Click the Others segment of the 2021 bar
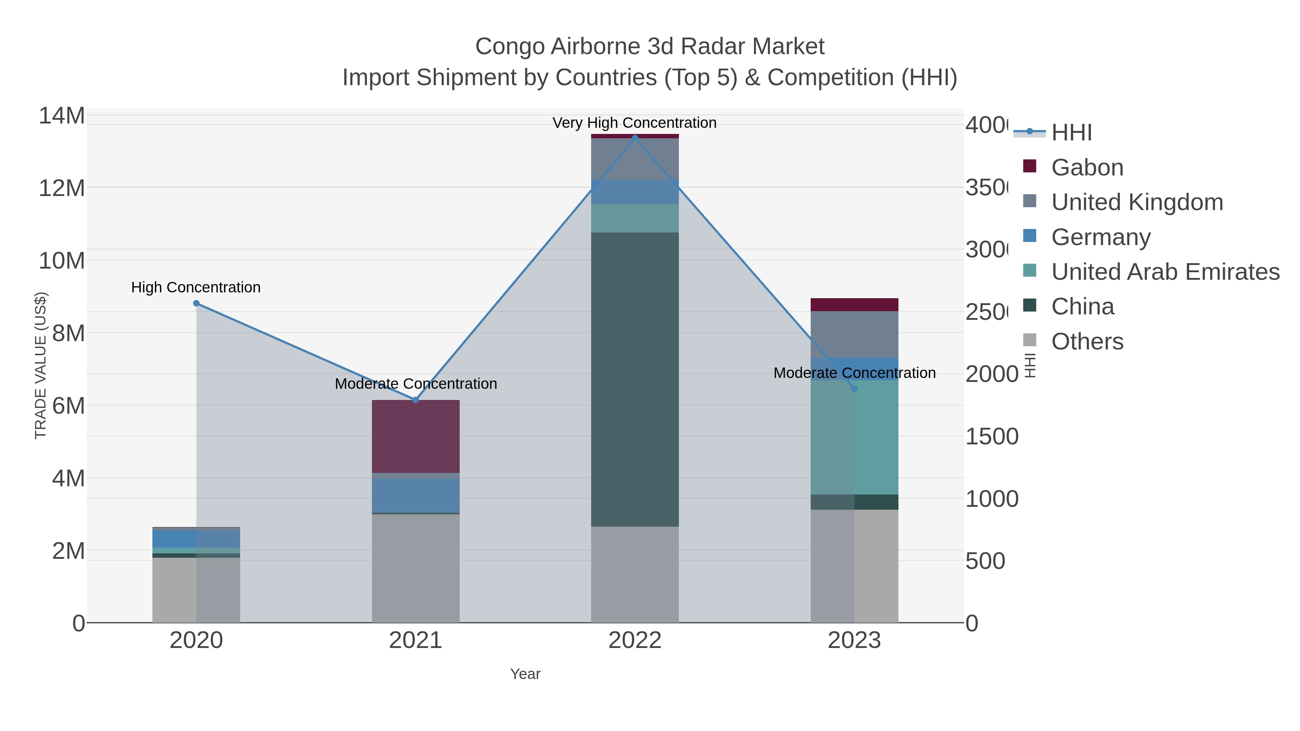The height and width of the screenshot is (731, 1300). coord(416,569)
